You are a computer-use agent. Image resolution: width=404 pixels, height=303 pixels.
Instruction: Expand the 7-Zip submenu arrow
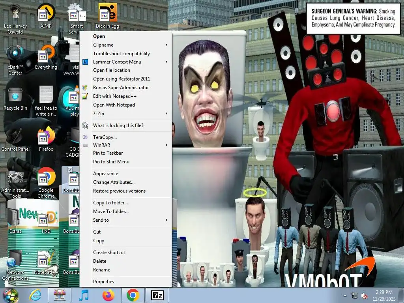click(166, 113)
